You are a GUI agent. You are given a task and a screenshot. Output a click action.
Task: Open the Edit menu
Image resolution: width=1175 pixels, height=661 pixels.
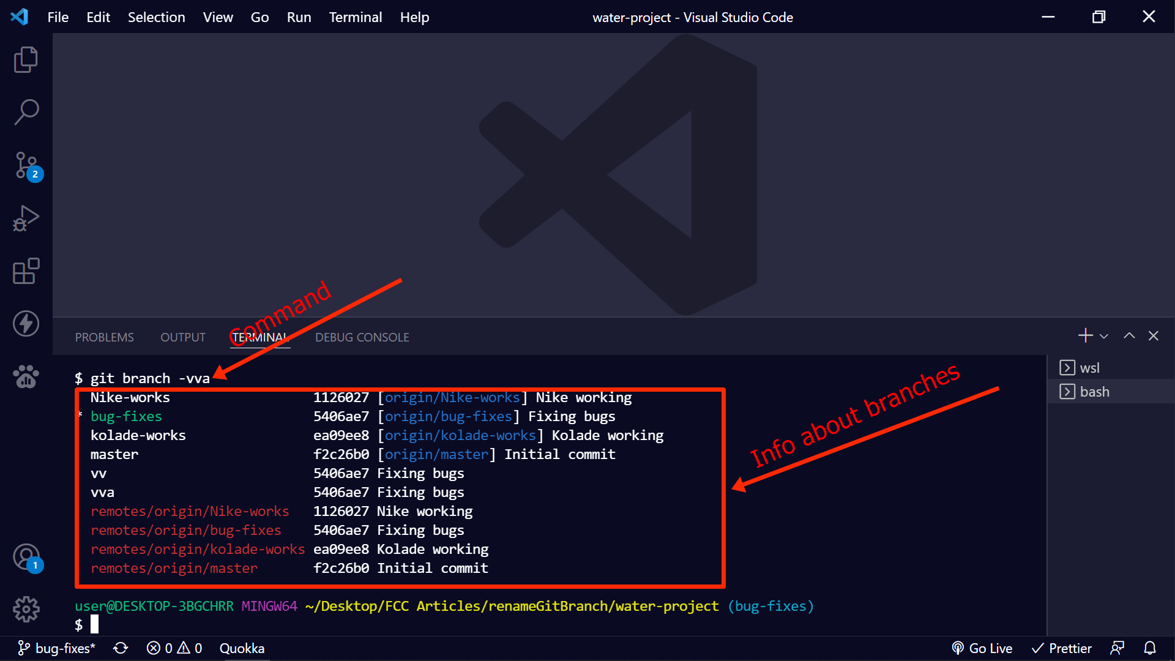[98, 17]
